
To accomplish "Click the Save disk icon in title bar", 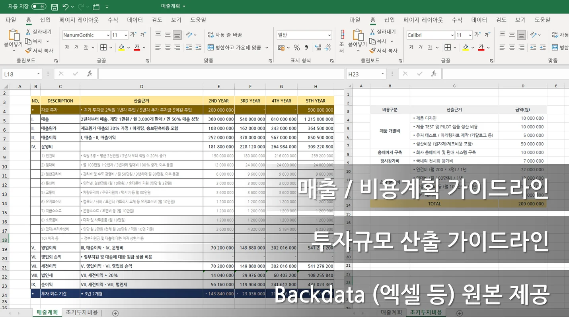I will point(55,7).
